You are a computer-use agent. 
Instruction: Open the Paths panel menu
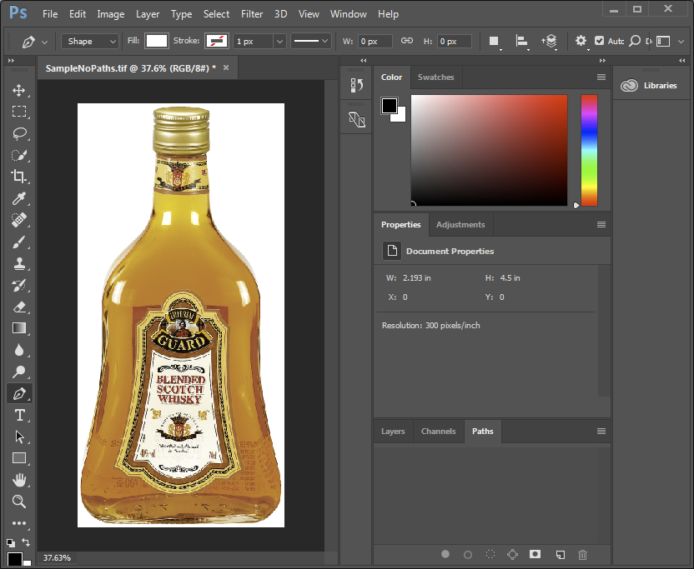pyautogui.click(x=601, y=431)
